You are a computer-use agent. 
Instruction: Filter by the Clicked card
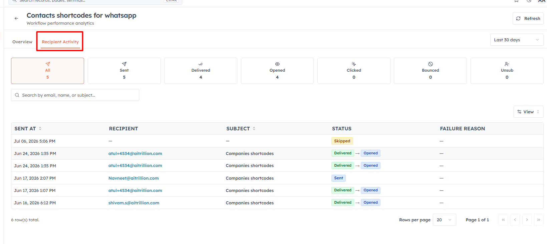pyautogui.click(x=354, y=71)
